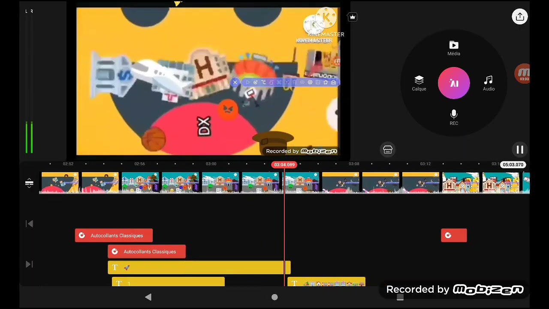Select the clip under the 03:08 mark
The width and height of the screenshot is (549, 309).
tap(341, 183)
